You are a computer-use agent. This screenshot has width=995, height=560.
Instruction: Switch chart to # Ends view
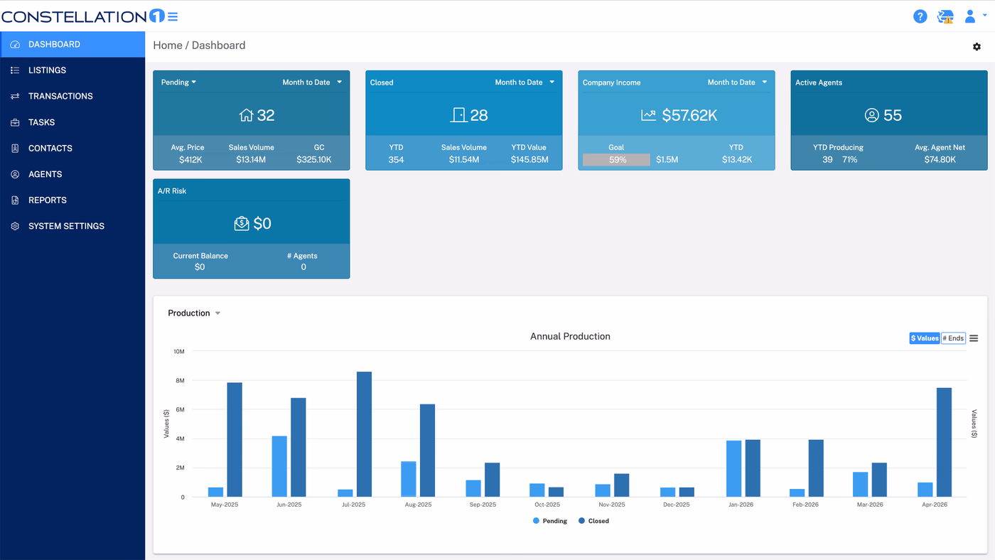click(953, 338)
